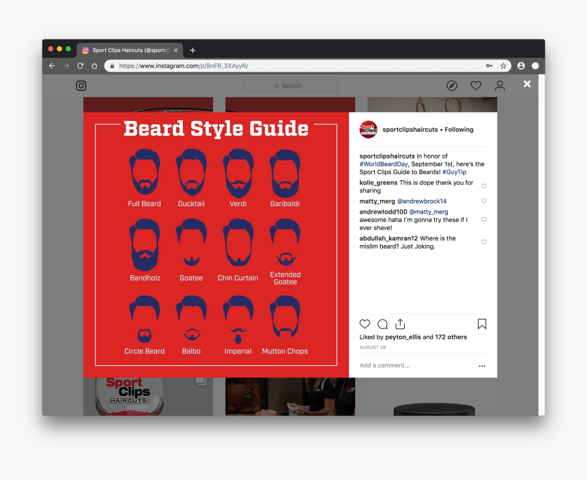Open the #WorldBeardDay hashtag

click(384, 164)
